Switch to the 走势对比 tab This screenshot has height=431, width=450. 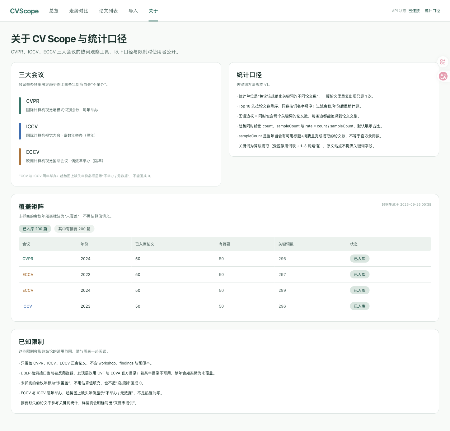(79, 11)
